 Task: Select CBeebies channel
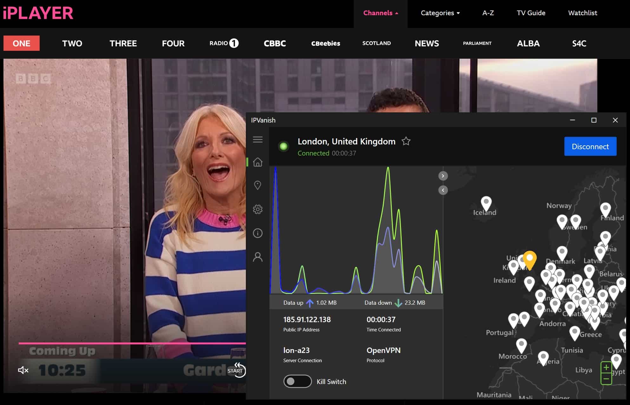pyautogui.click(x=325, y=43)
